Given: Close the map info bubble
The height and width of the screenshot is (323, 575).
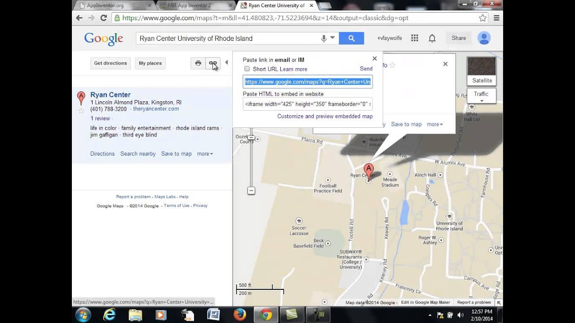Looking at the screenshot, I should 445,64.
